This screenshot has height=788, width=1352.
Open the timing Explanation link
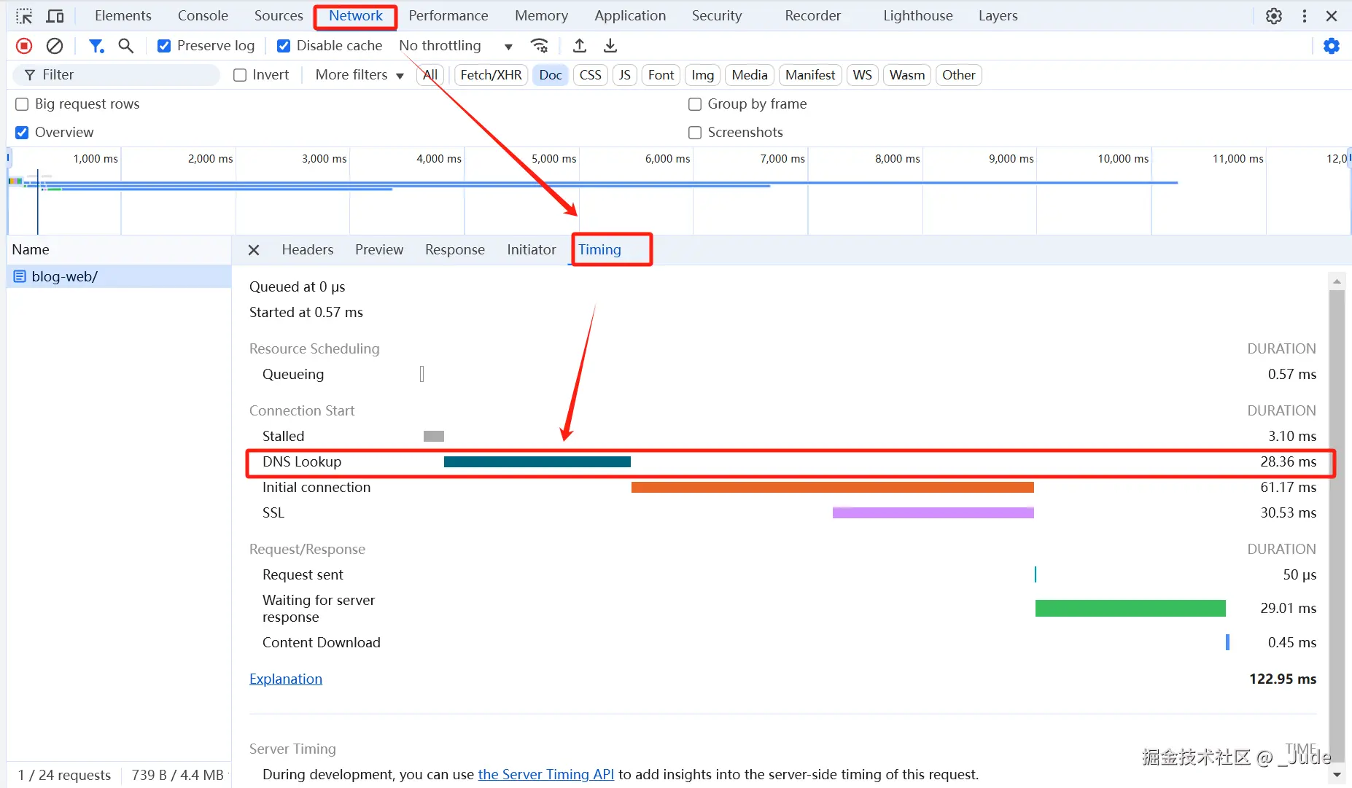[286, 679]
